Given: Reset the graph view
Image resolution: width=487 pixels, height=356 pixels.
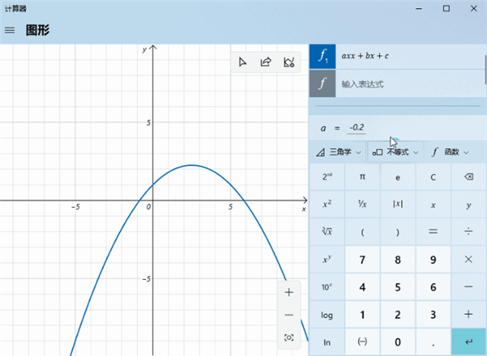Looking at the screenshot, I should [289, 337].
